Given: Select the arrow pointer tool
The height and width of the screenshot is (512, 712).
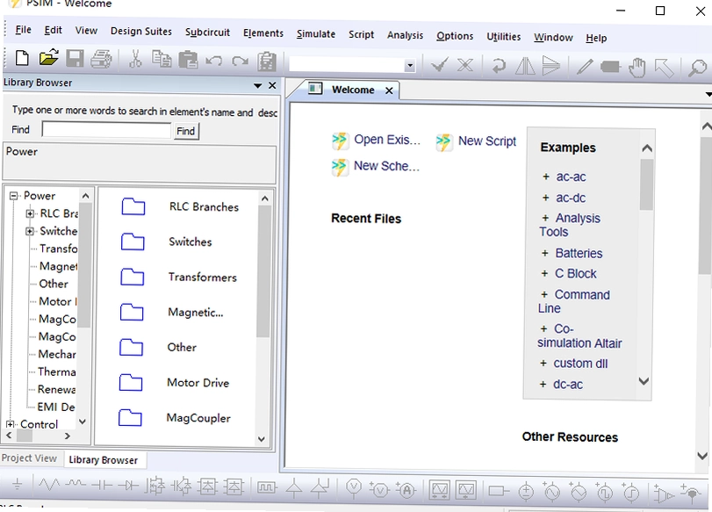Looking at the screenshot, I should pos(664,69).
